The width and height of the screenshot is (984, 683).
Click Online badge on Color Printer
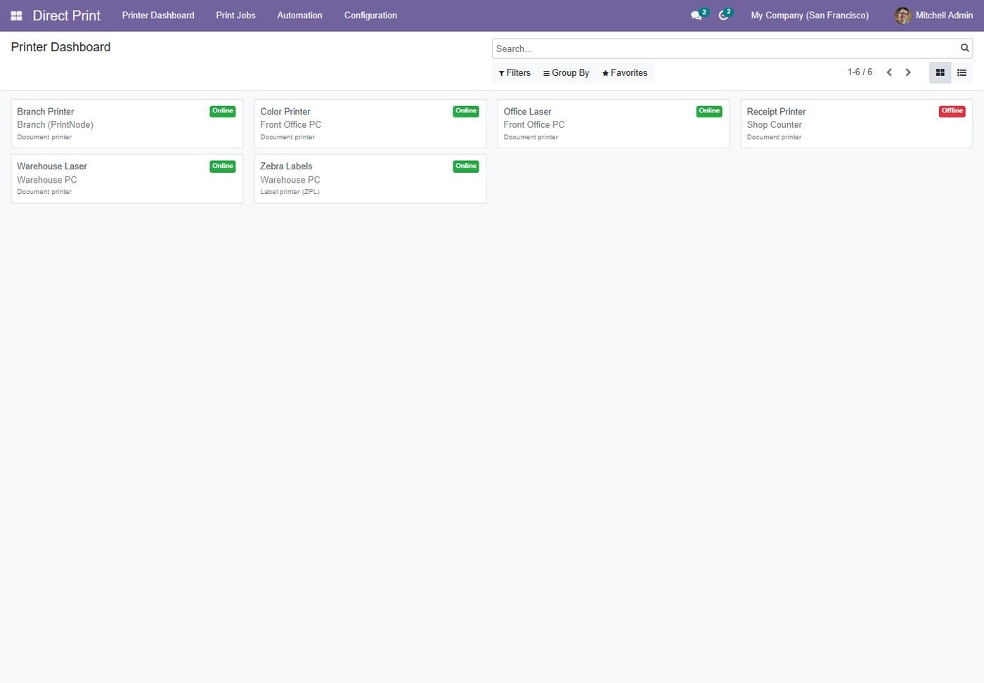click(466, 111)
